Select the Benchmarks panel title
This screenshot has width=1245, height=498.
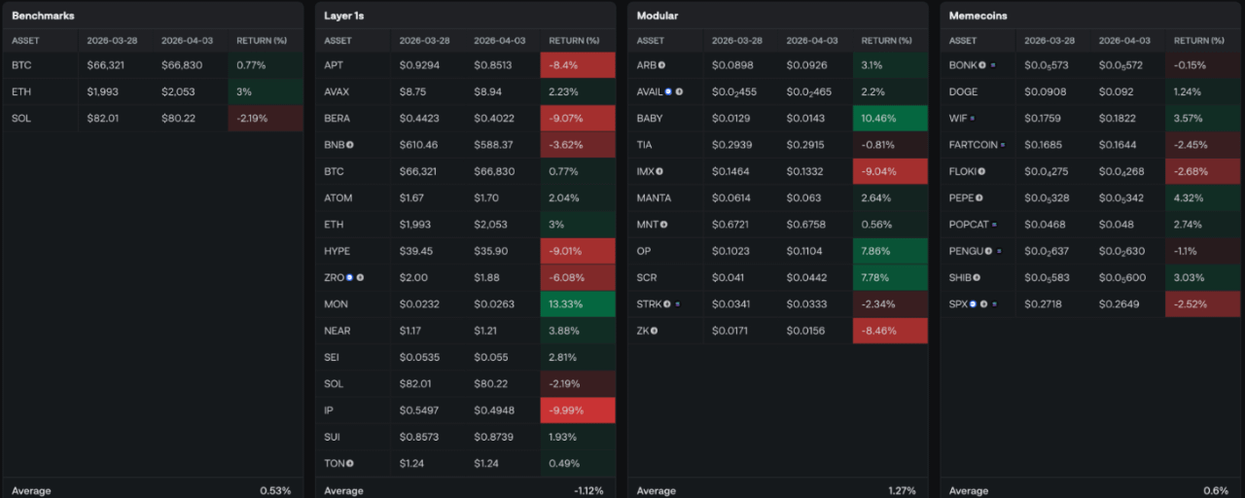click(x=43, y=16)
